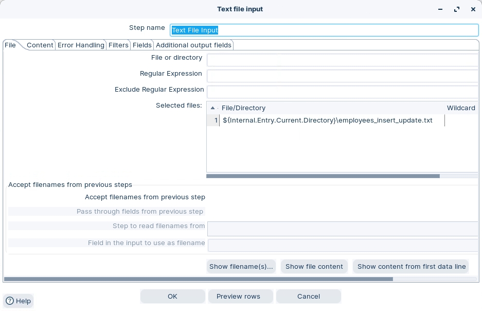Minimize the Text file input dialog
Screen dimensions: 482x311
(x=440, y=9)
